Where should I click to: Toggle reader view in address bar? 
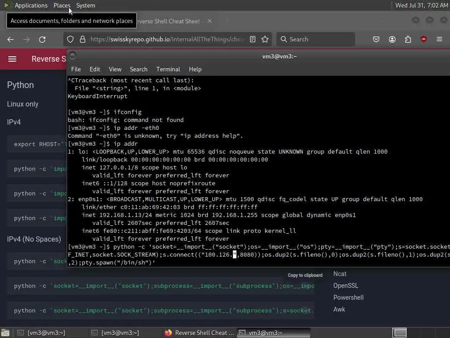click(253, 39)
